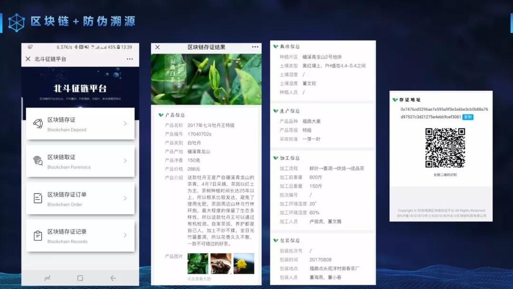Click the blue 复制 copy button
This screenshot has height=289, width=513.
pos(468,117)
